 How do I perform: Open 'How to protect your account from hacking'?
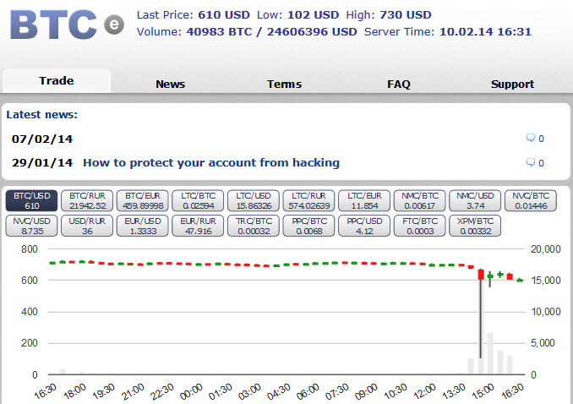pyautogui.click(x=211, y=162)
